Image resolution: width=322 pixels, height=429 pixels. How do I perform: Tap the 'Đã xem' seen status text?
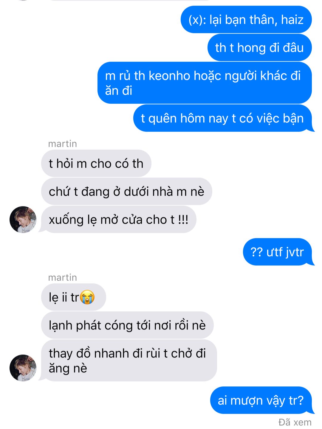coord(295,422)
